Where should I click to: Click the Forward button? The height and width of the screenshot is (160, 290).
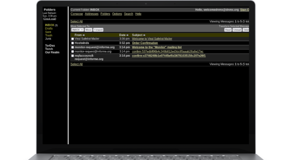(x=98, y=30)
